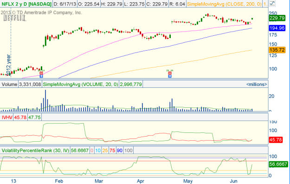This screenshot has height=184, width=290.
Task: Click the Mar label on time axis
Action: (x=99, y=181)
